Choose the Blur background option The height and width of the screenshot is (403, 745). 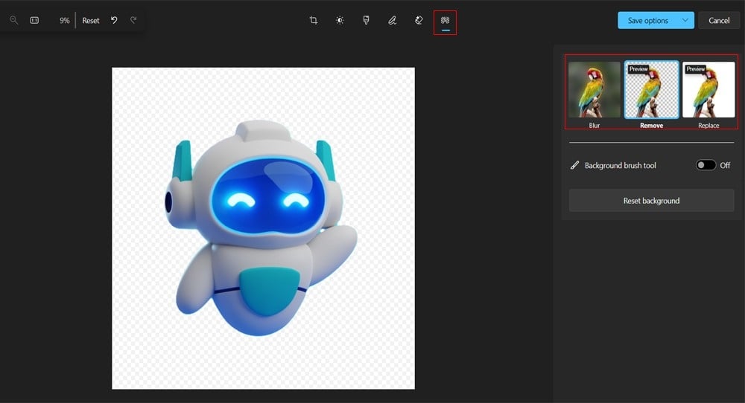595,90
